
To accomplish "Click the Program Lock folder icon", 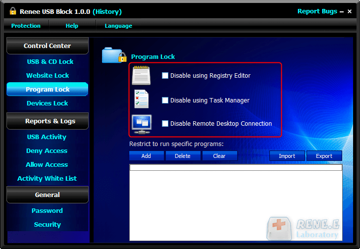I will pyautogui.click(x=114, y=55).
